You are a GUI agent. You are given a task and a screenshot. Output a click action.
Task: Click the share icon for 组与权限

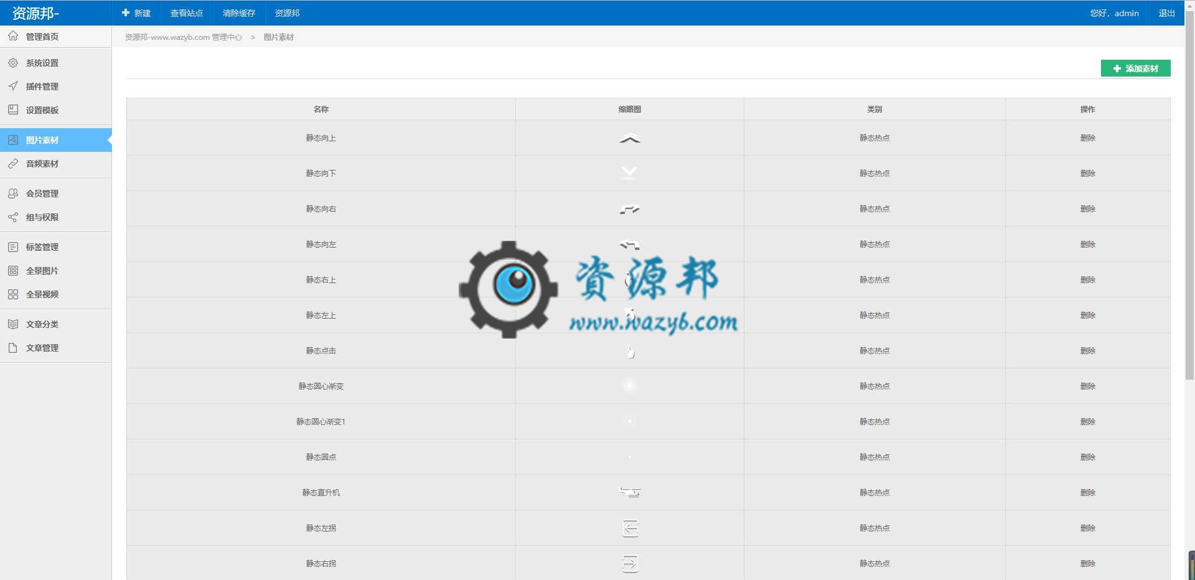point(13,217)
